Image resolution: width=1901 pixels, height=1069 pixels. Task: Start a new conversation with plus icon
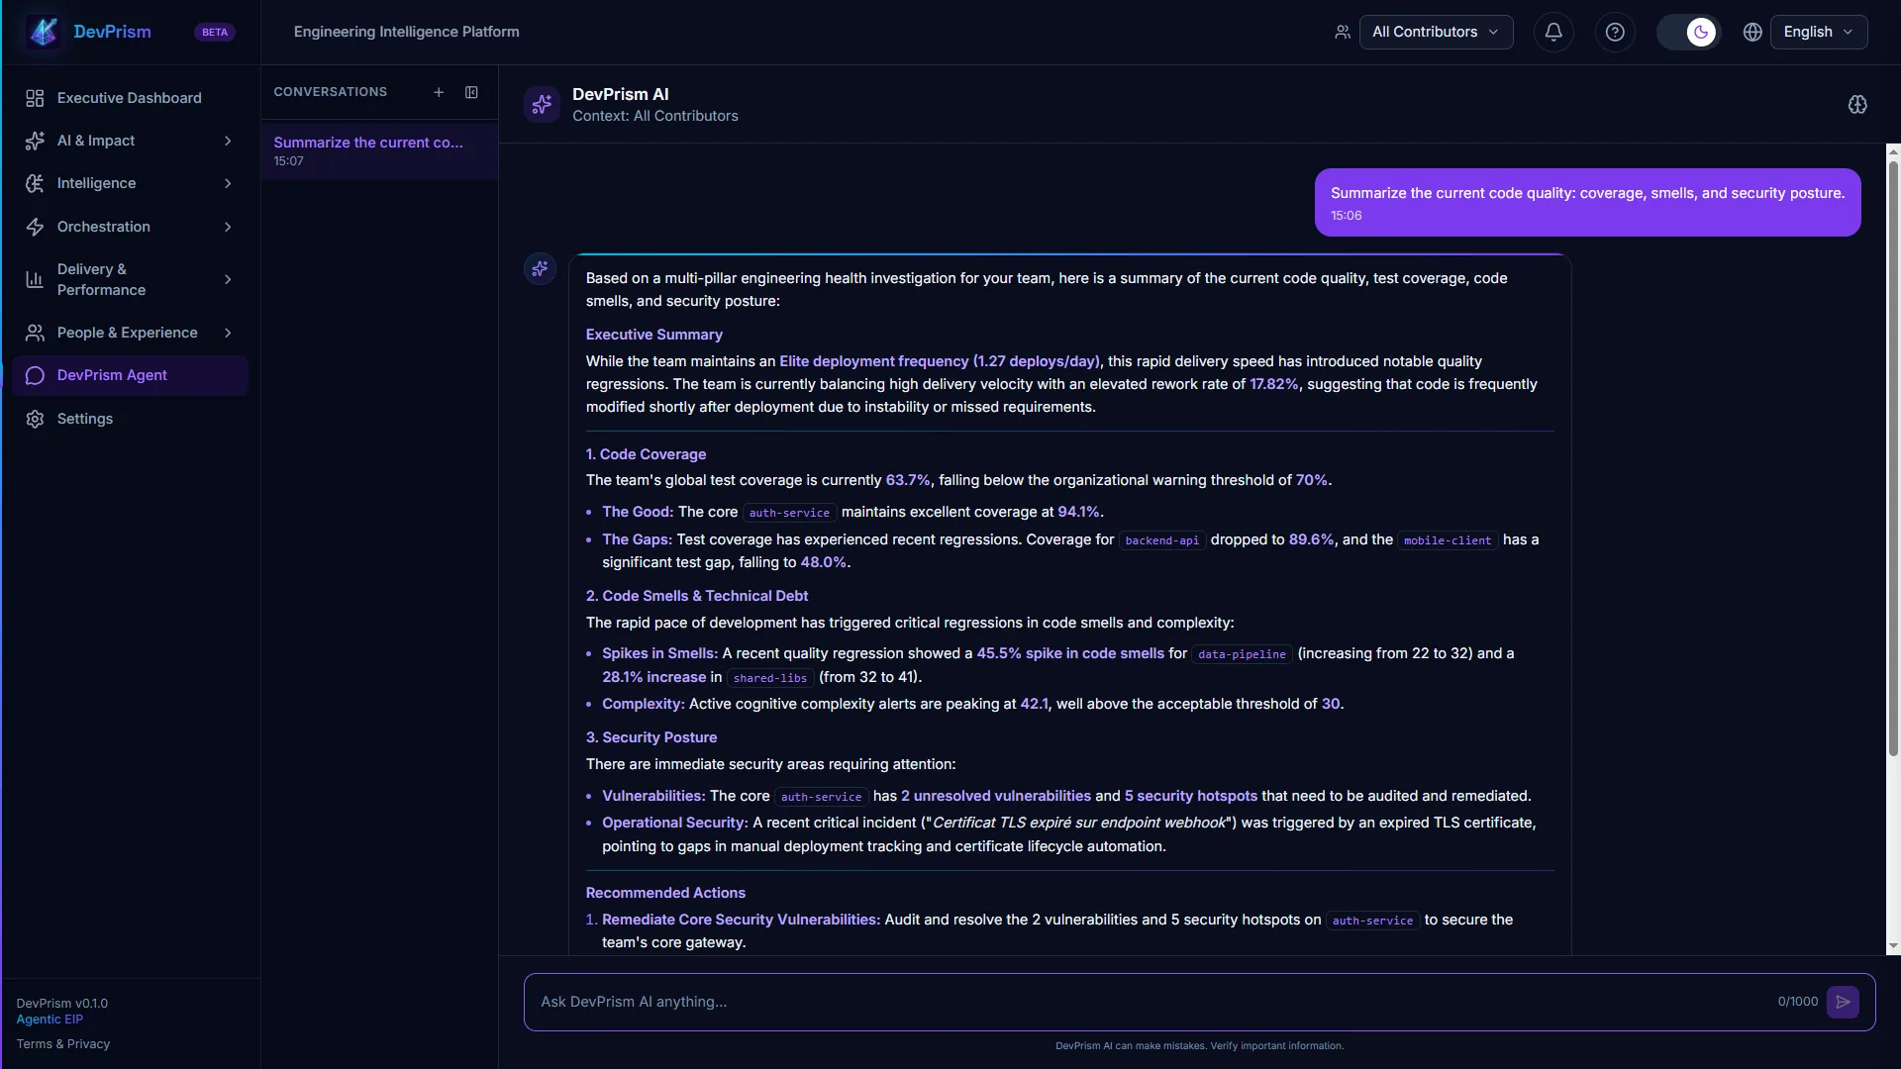(439, 92)
